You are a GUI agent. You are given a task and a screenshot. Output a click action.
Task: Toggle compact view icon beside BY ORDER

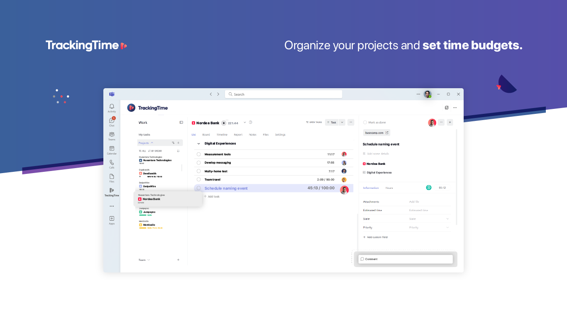pyautogui.click(x=178, y=151)
